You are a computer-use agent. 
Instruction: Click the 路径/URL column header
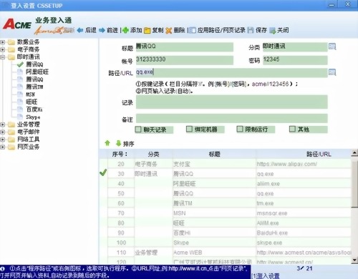point(304,155)
